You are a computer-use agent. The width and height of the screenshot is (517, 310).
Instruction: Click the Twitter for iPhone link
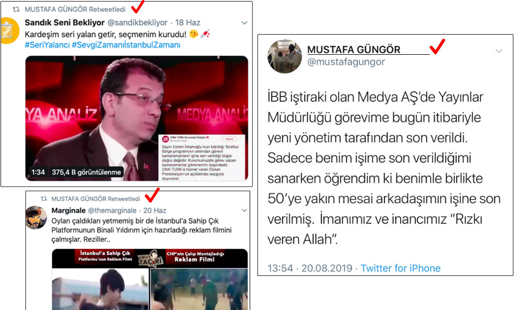click(400, 268)
